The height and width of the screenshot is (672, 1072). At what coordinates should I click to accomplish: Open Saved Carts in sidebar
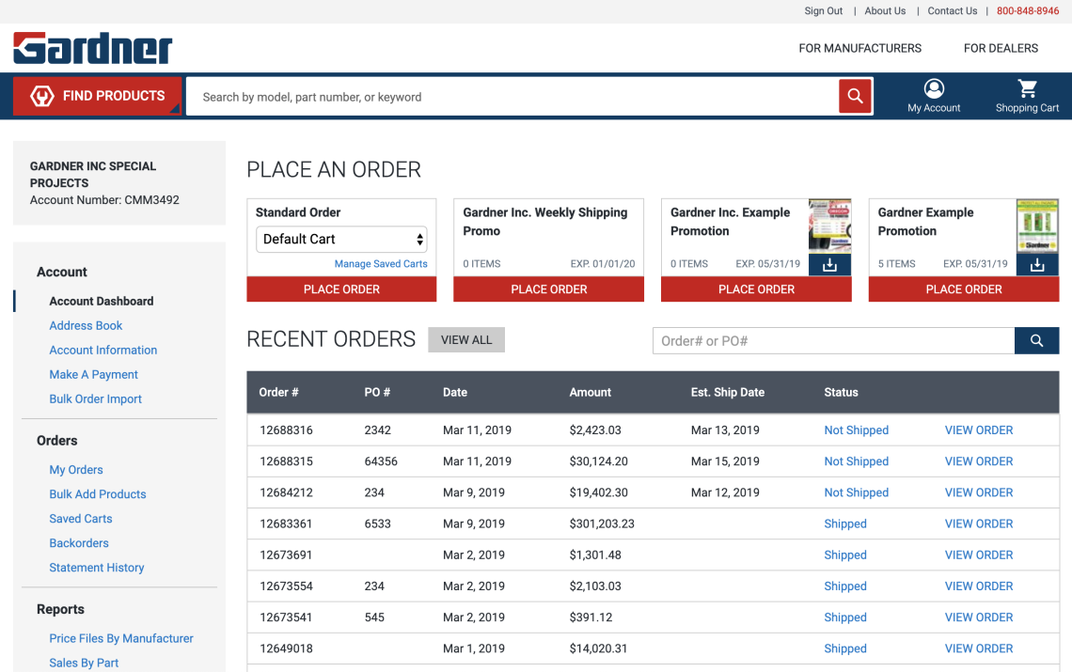click(81, 519)
